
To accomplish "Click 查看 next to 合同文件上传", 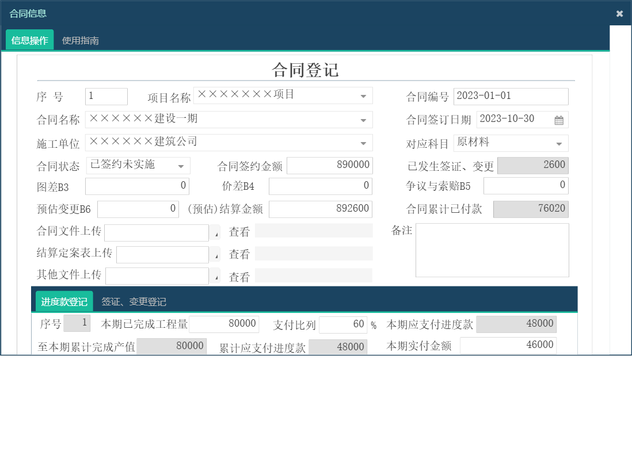I will click(239, 231).
